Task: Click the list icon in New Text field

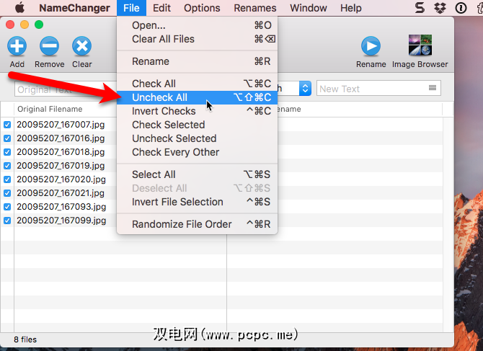Action: tap(433, 88)
